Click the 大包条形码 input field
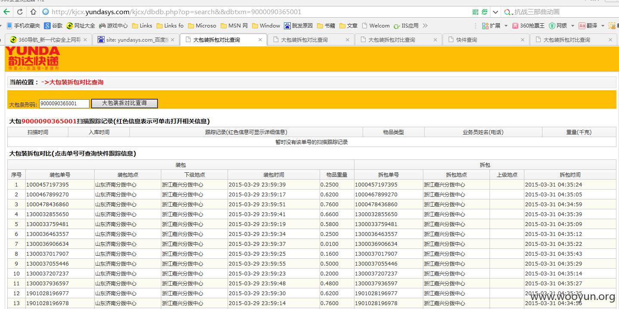619x309 pixels. pyautogui.click(x=64, y=104)
